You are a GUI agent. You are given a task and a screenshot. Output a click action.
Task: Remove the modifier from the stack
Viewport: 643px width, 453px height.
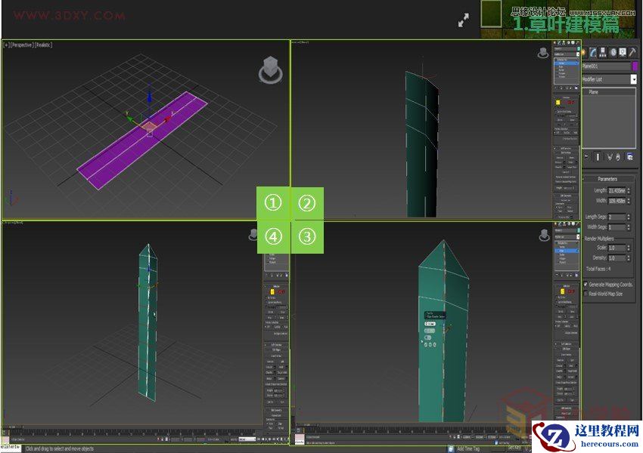coord(617,156)
